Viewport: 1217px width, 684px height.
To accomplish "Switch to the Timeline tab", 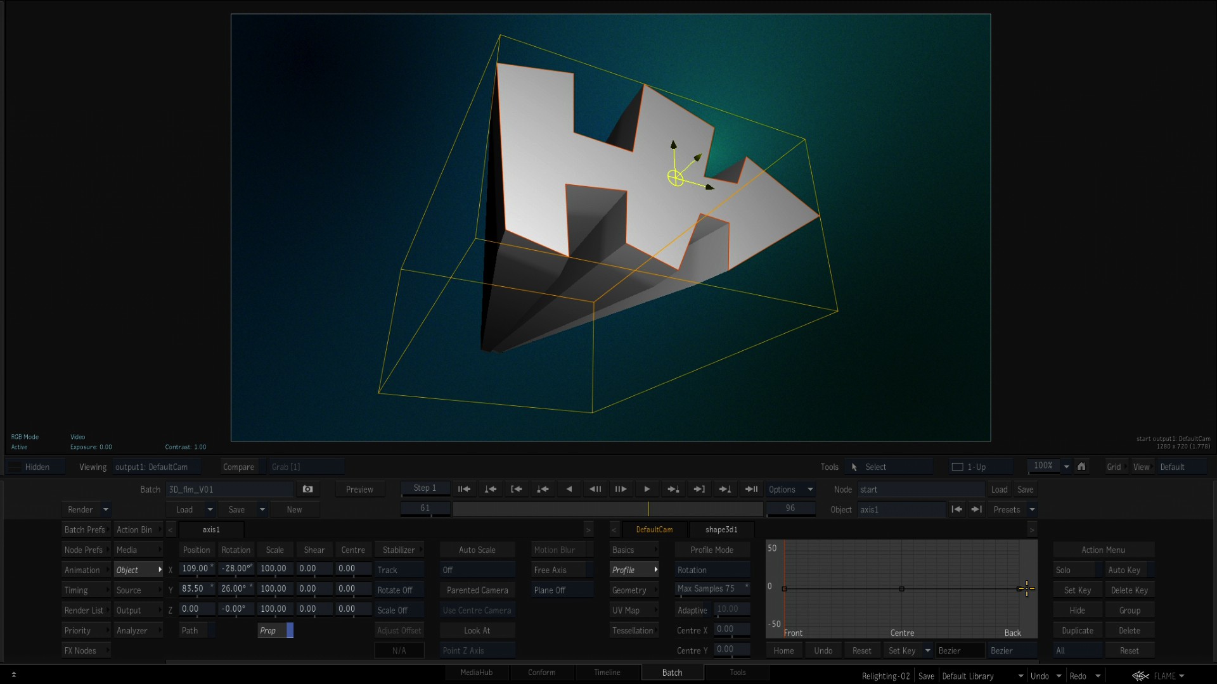I will [607, 672].
